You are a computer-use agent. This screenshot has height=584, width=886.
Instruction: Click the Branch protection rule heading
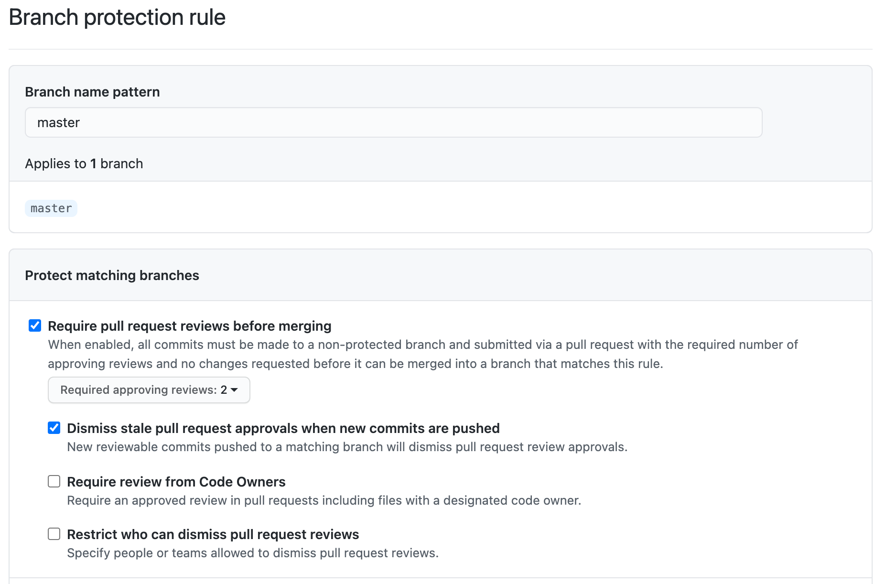[118, 17]
